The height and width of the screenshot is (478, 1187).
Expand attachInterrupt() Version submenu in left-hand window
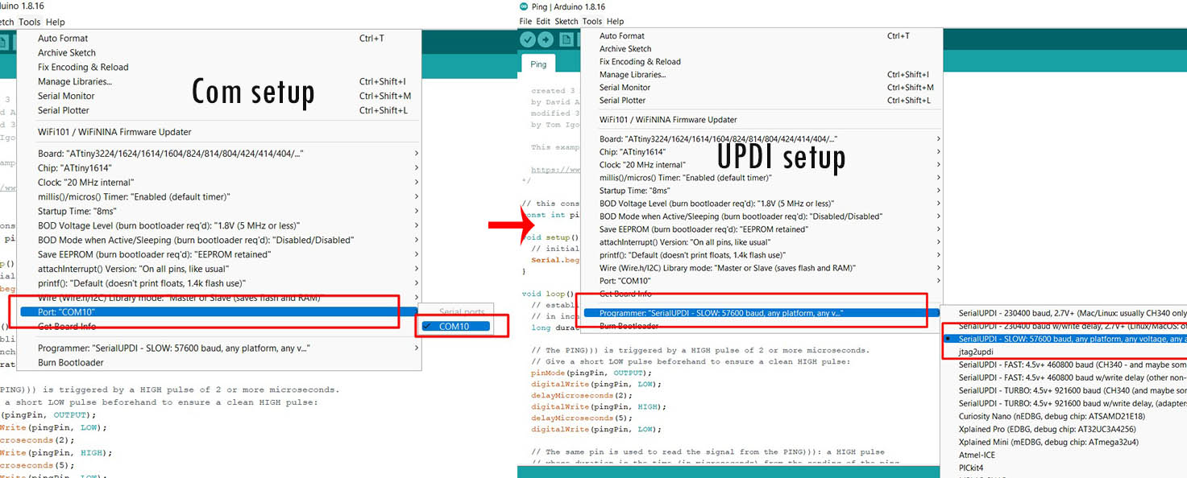(x=218, y=269)
